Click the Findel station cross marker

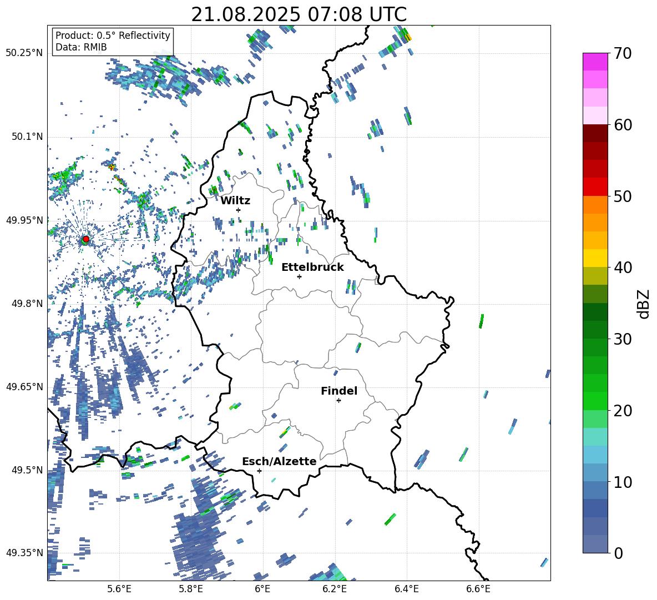tap(338, 401)
